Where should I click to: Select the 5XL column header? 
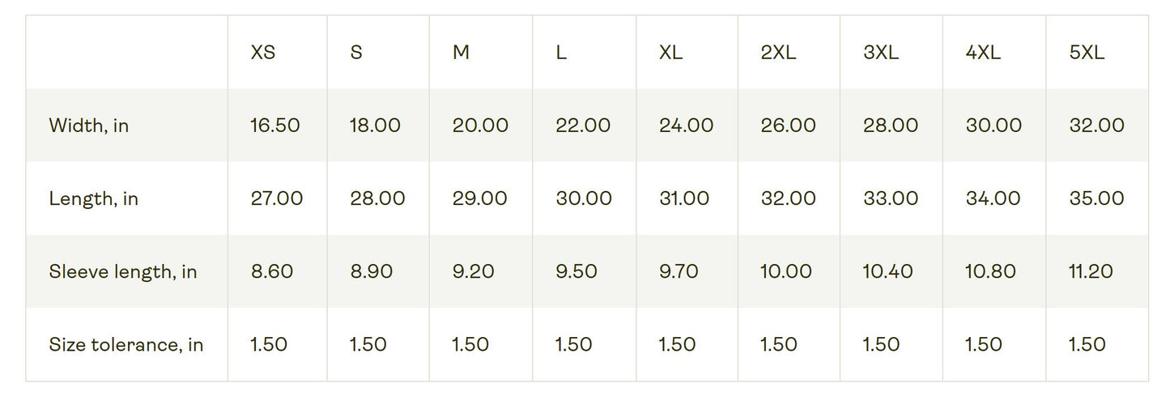(x=1087, y=53)
